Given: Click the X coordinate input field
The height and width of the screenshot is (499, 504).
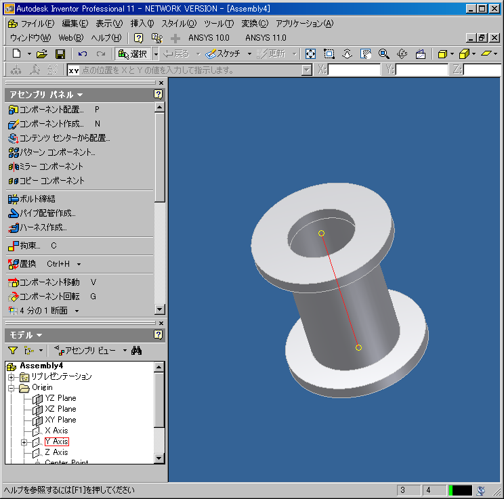Looking at the screenshot, I should tap(354, 70).
